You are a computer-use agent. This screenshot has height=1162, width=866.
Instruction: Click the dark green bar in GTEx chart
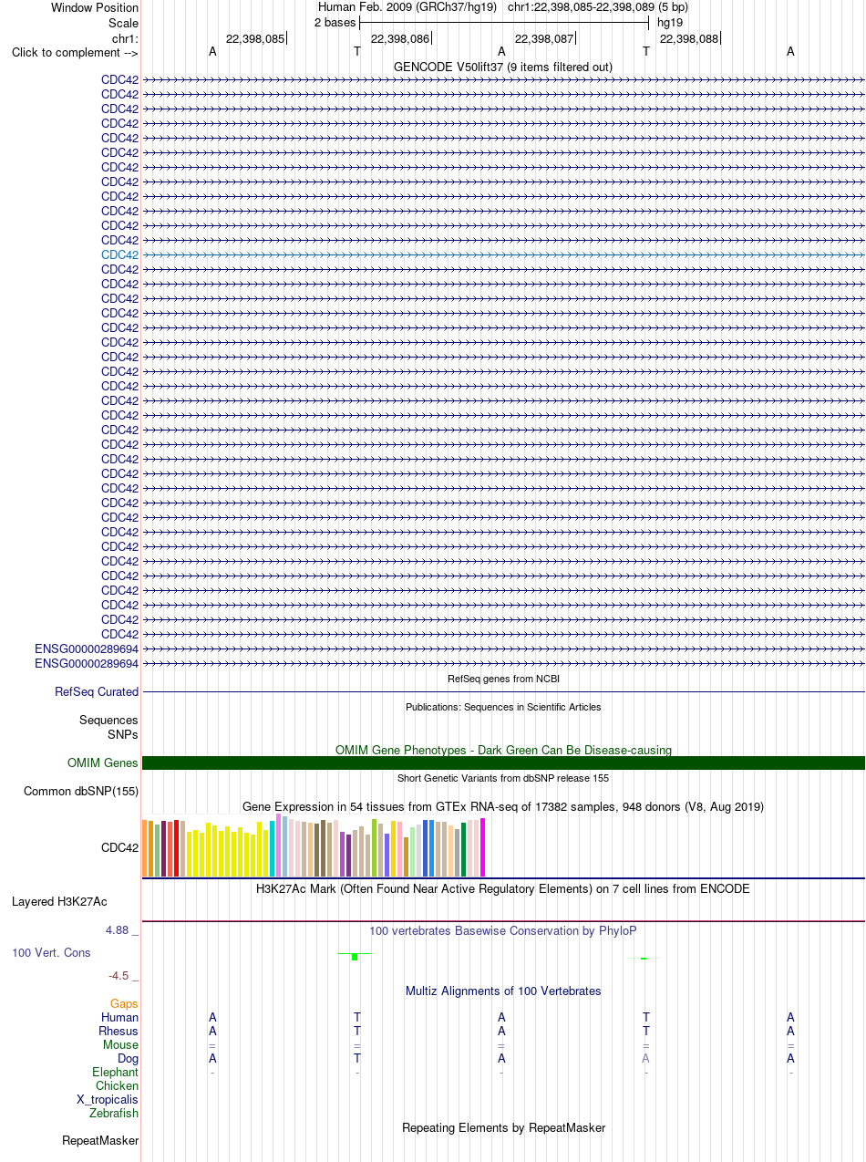tap(464, 849)
